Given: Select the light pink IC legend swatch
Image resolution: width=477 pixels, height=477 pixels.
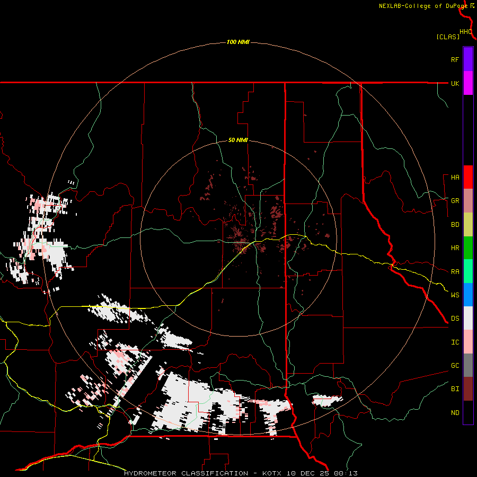Looking at the screenshot, I should point(468,342).
